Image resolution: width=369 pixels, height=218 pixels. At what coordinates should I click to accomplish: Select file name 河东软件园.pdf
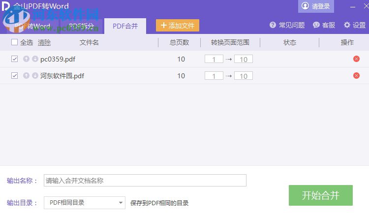tap(62, 76)
